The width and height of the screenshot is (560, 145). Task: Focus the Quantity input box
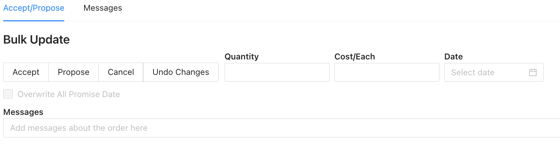[x=277, y=72]
